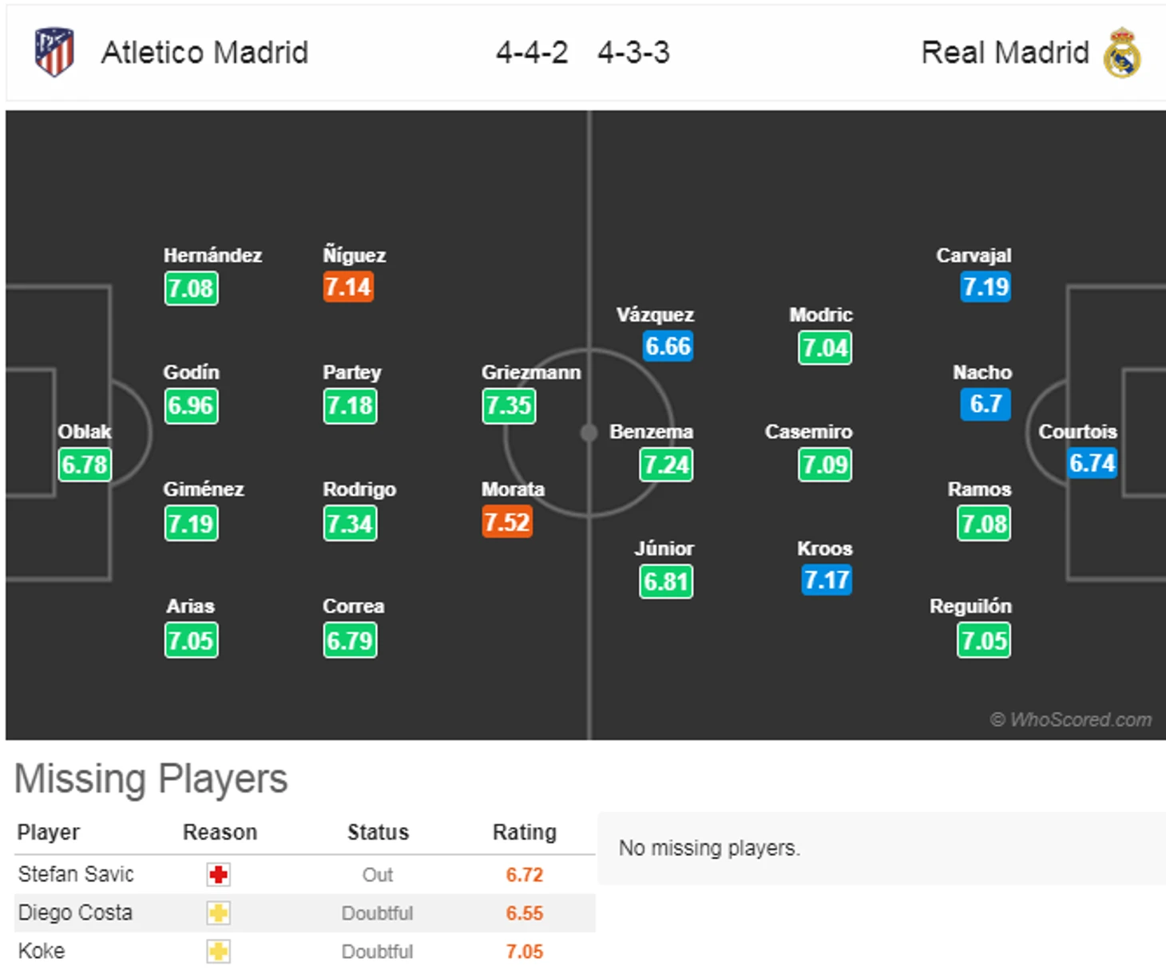1166x970 pixels.
Task: Open the Diego Costa player link
Action: pyautogui.click(x=75, y=913)
